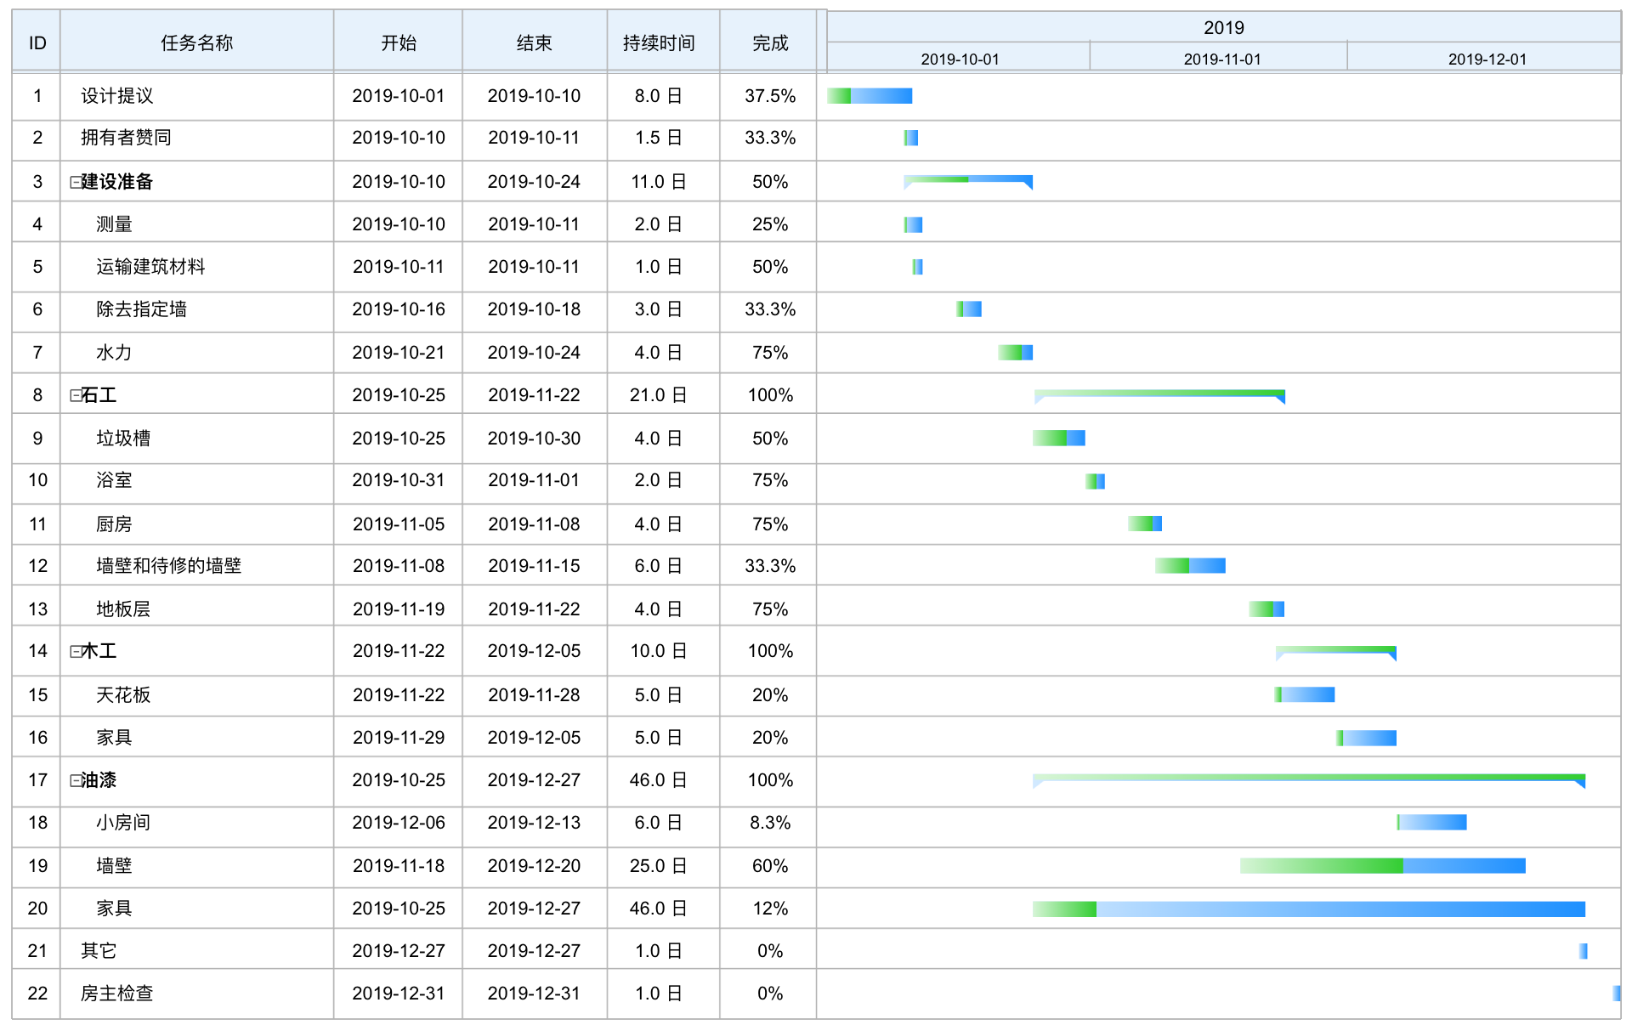Select the 墙壁 task progress bar in row 19
1632x1025 pixels.
click(1382, 866)
